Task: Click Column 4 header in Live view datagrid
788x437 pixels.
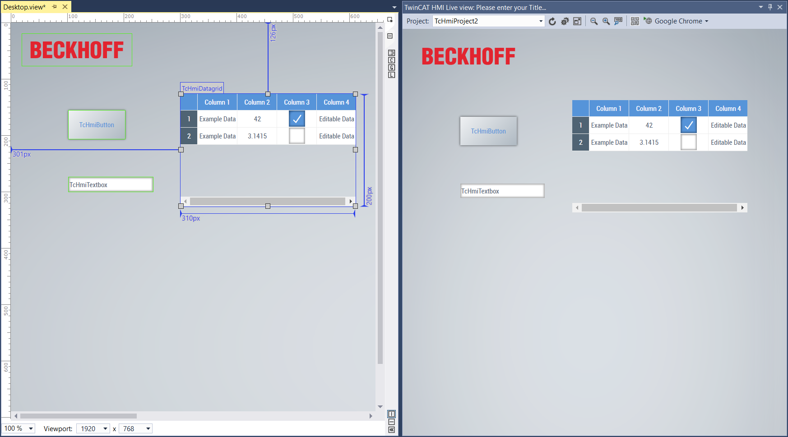Action: (x=728, y=109)
